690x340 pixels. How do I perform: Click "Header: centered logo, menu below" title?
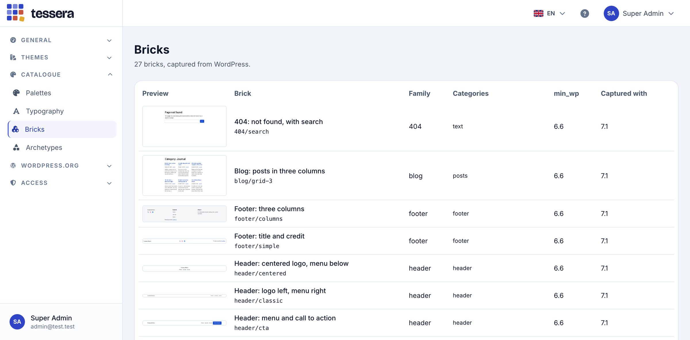coord(291,263)
